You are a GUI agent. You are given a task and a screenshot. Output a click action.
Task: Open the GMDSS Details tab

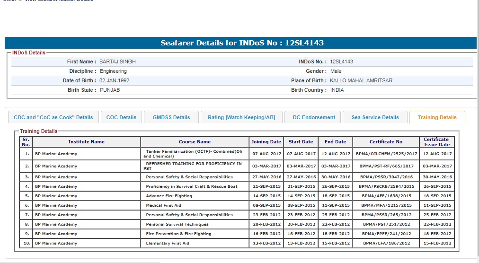pyautogui.click(x=171, y=117)
